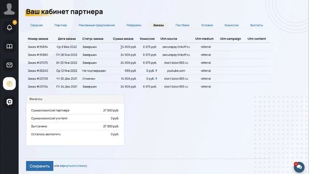Click the Utm medium column header

(204, 39)
